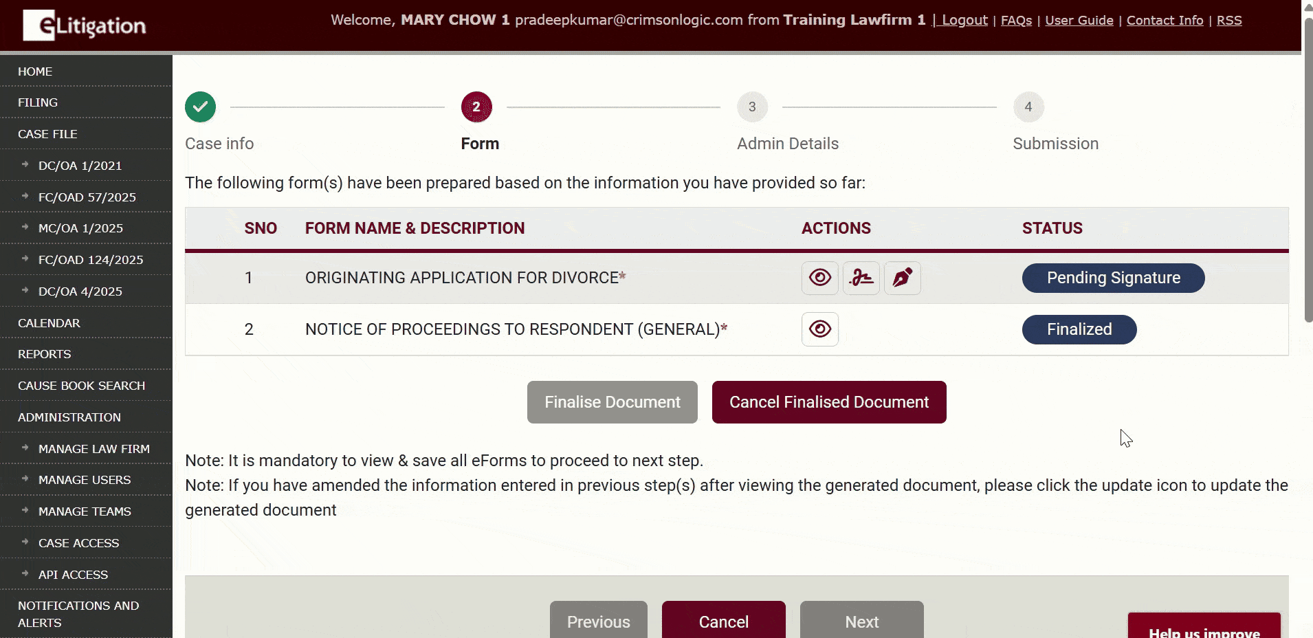The width and height of the screenshot is (1313, 638).
Task: View the Originating Application for Divorce form
Action: (x=819, y=278)
